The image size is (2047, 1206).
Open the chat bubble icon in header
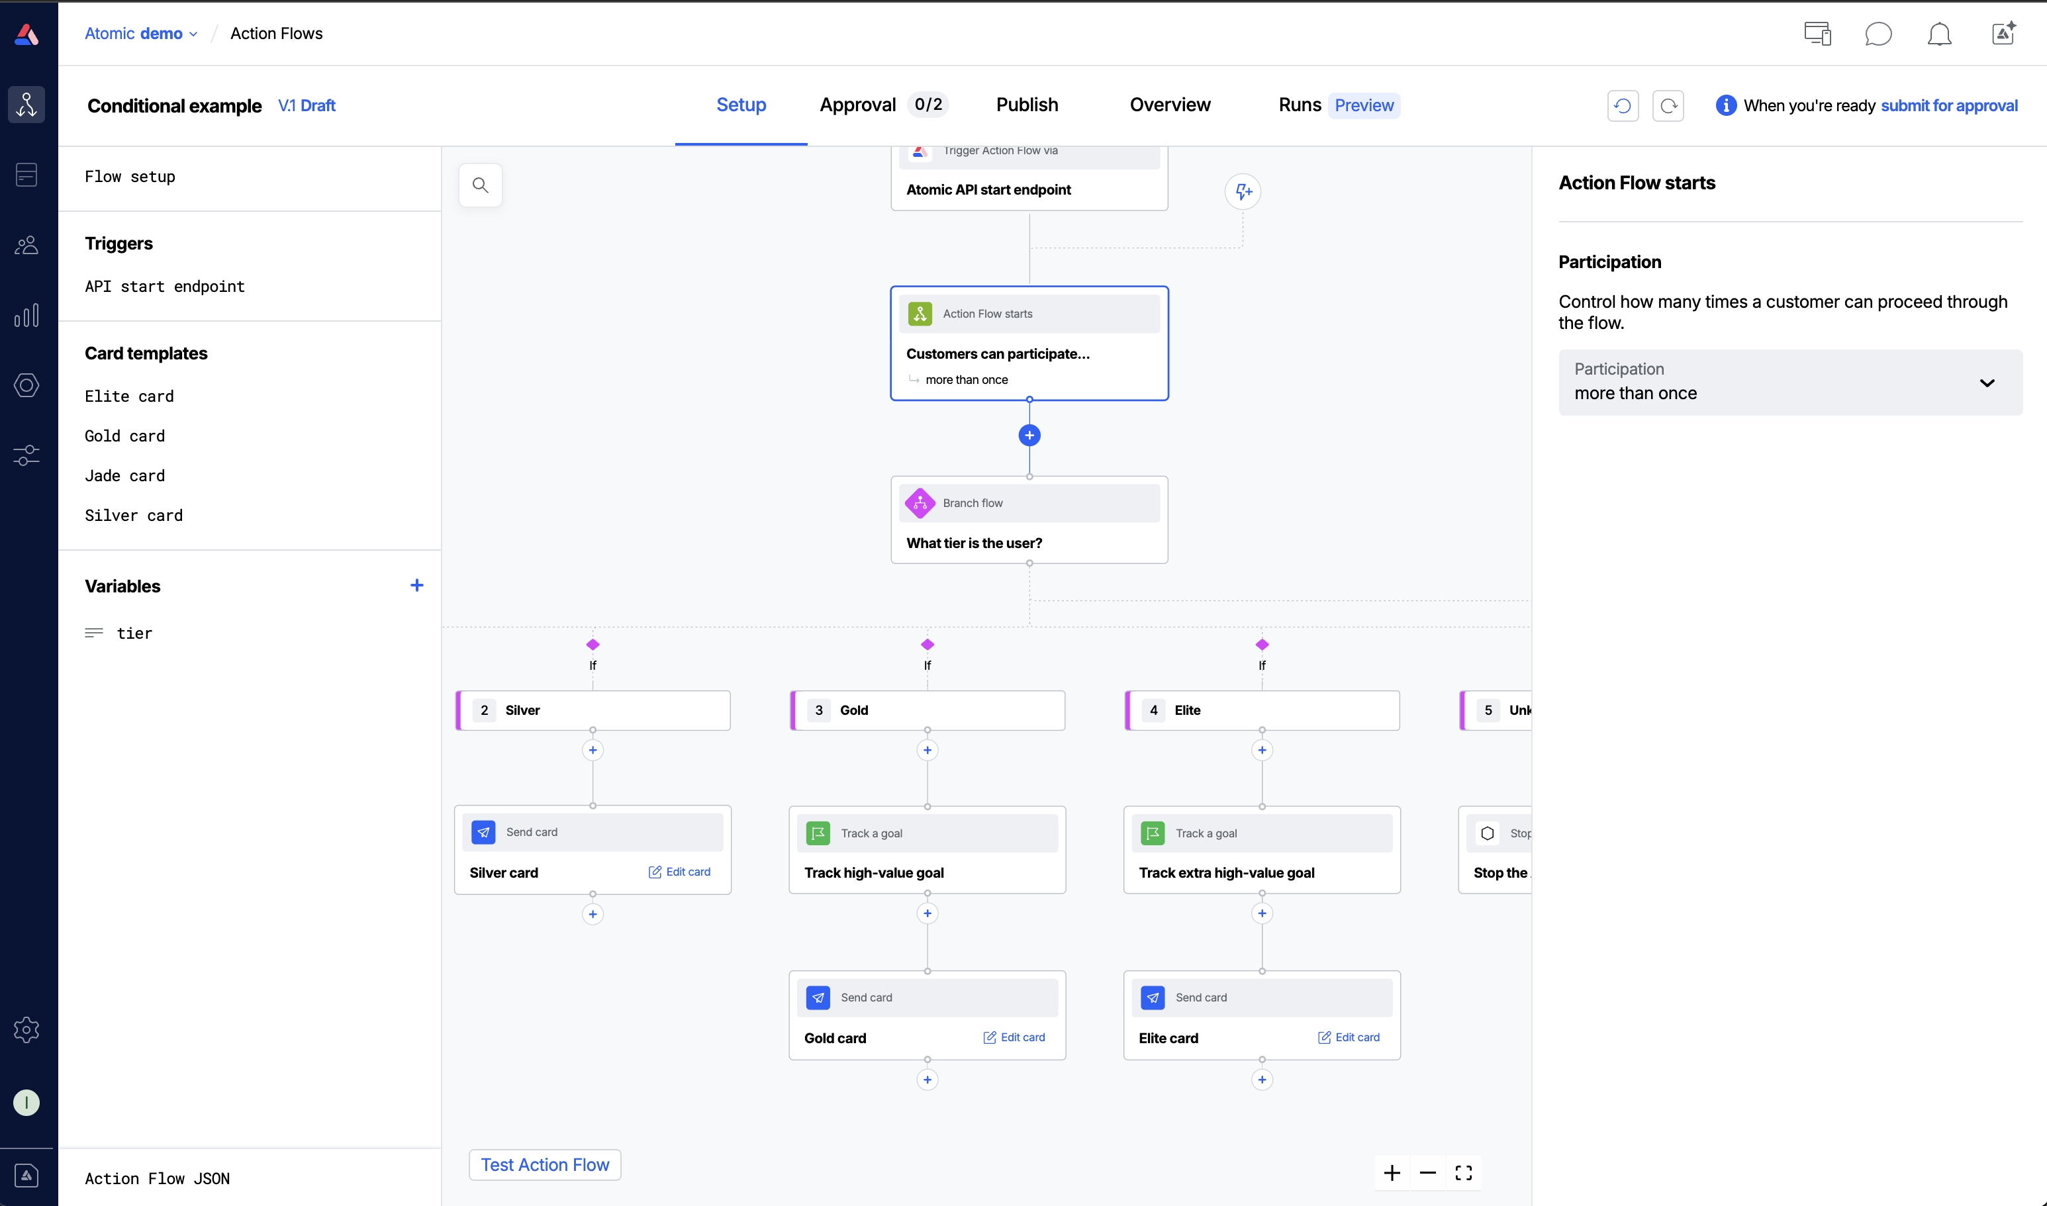[x=1877, y=34]
